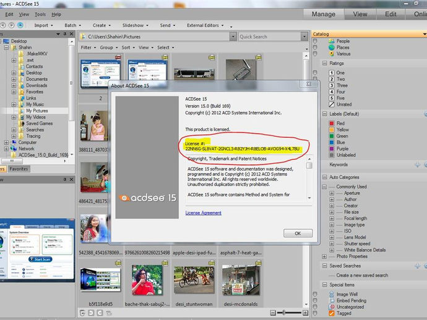This screenshot has height=320, width=427.
Task: Open the path address dropdown arrow
Action: coord(233,36)
